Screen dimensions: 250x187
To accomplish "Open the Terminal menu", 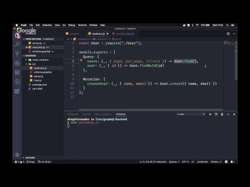I will (x=82, y=25).
